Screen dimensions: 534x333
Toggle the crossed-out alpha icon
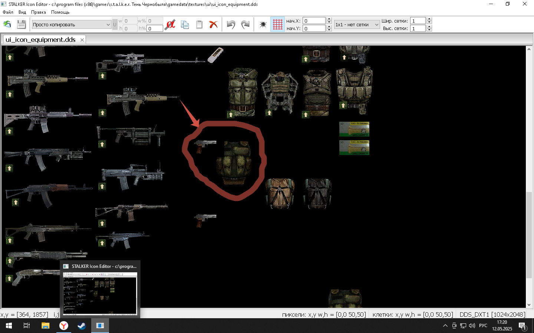tap(170, 24)
